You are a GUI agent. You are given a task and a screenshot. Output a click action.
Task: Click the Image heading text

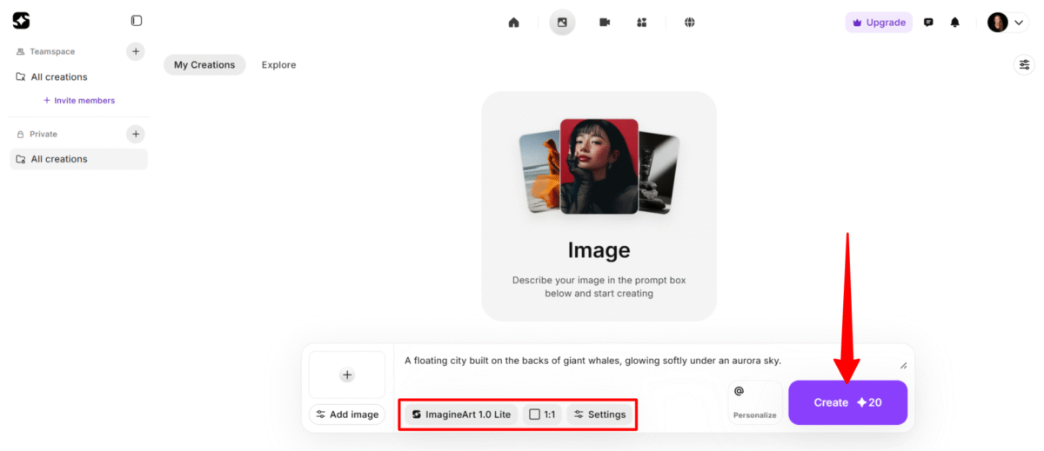coord(599,250)
